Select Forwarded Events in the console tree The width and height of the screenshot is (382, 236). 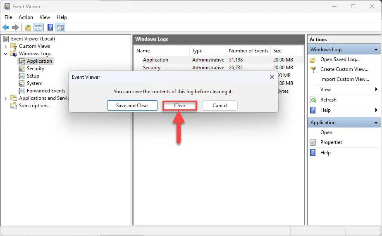point(46,91)
